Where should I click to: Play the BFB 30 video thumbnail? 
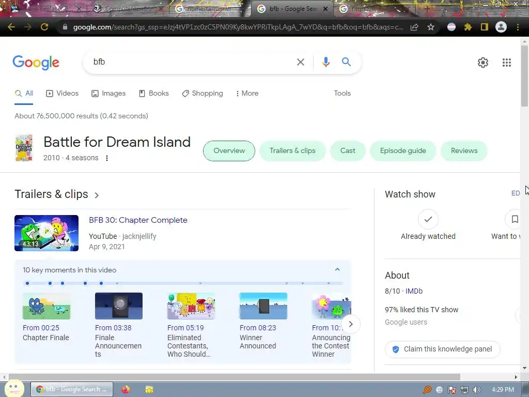46,233
